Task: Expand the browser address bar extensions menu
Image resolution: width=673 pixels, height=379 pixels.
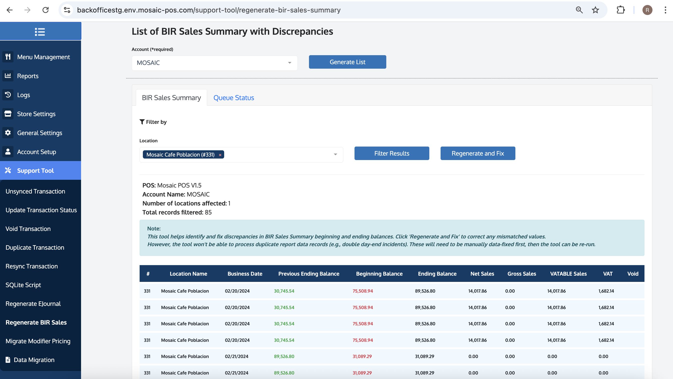Action: coord(621,10)
